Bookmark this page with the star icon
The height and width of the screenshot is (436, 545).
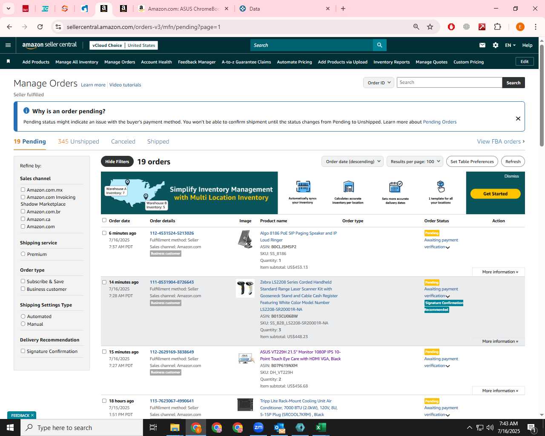pyautogui.click(x=430, y=27)
